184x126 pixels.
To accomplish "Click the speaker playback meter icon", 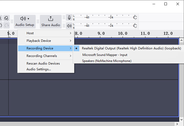I will tap(69, 26).
